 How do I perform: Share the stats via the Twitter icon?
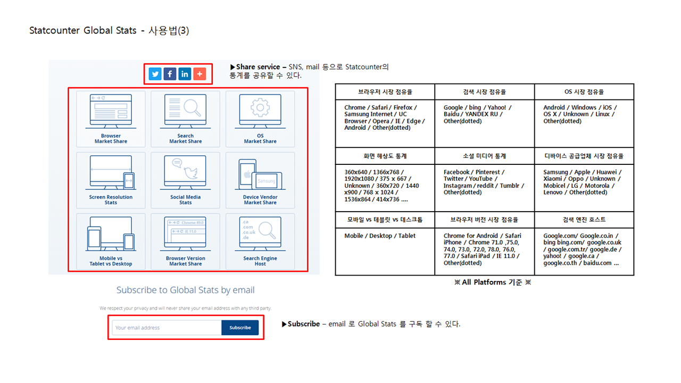[155, 74]
